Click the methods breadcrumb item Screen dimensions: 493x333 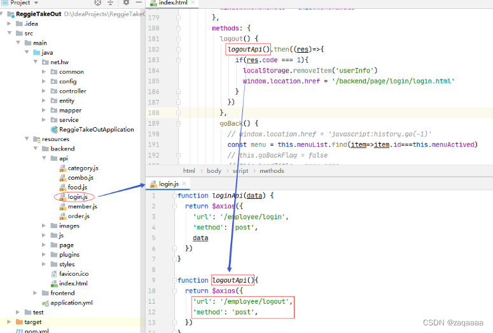[272, 171]
